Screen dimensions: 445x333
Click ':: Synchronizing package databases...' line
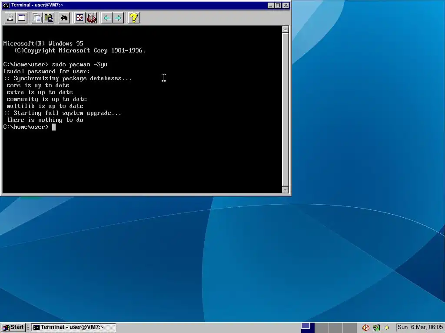click(67, 78)
